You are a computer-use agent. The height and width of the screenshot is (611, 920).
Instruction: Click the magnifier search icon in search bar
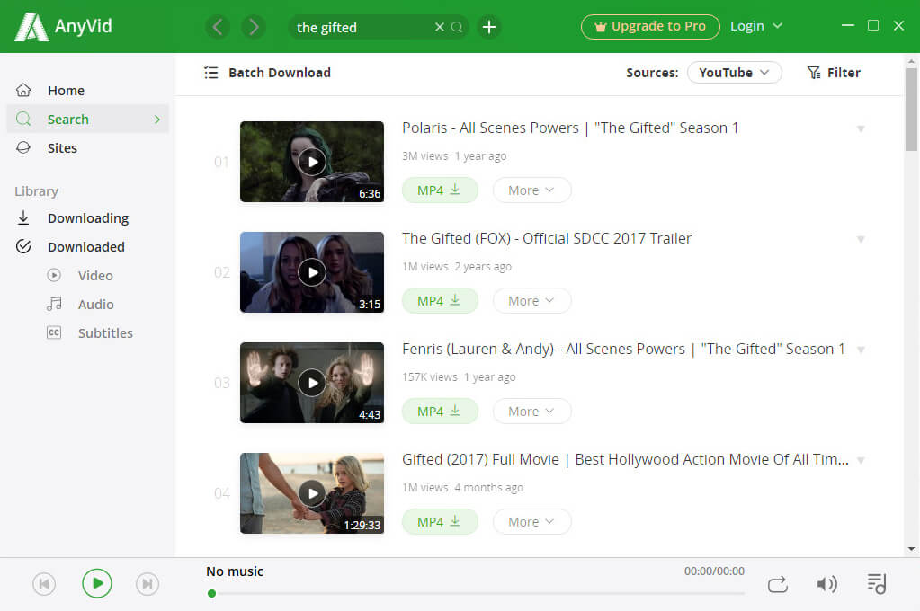tap(457, 27)
